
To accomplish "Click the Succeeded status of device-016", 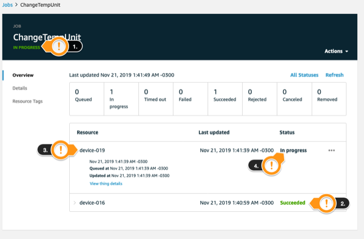I will click(x=292, y=203).
